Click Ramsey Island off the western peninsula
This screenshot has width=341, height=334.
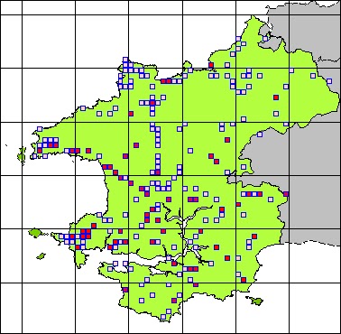click(x=21, y=154)
